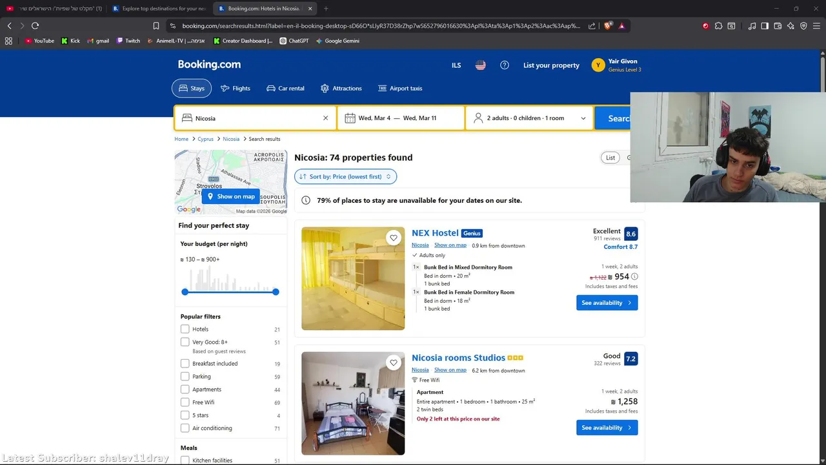Enable the Breakfast included filter

[x=185, y=364]
